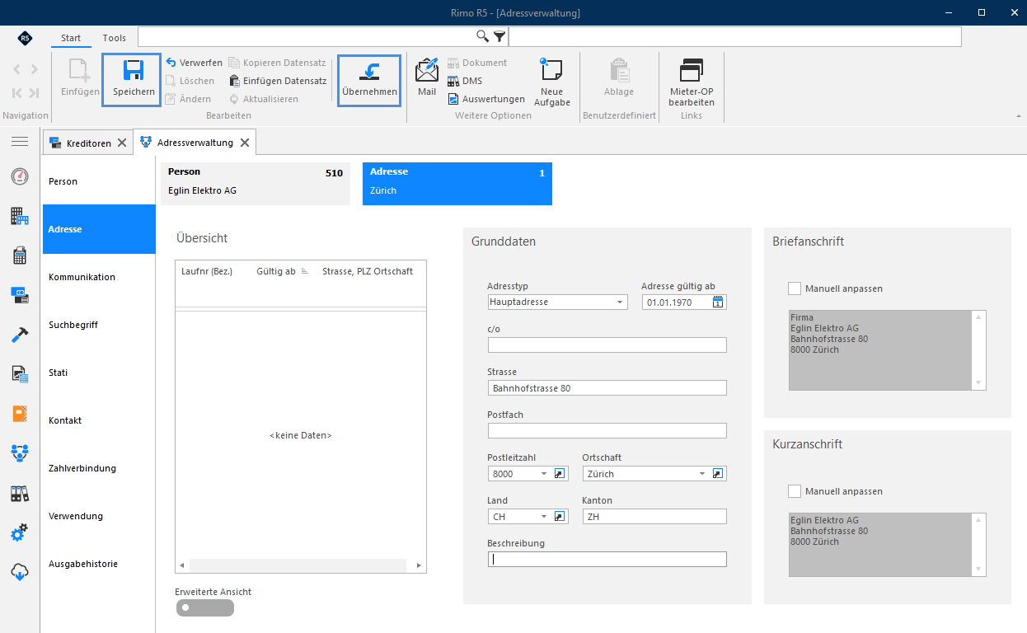
Task: Open the people group sidebar icon
Action: pos(20,452)
